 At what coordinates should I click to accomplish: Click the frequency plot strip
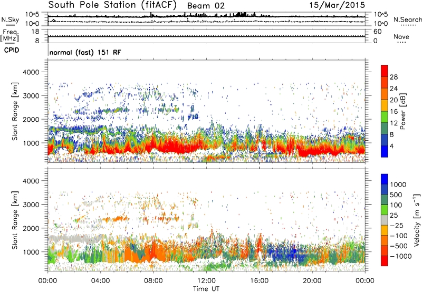[x=206, y=36]
